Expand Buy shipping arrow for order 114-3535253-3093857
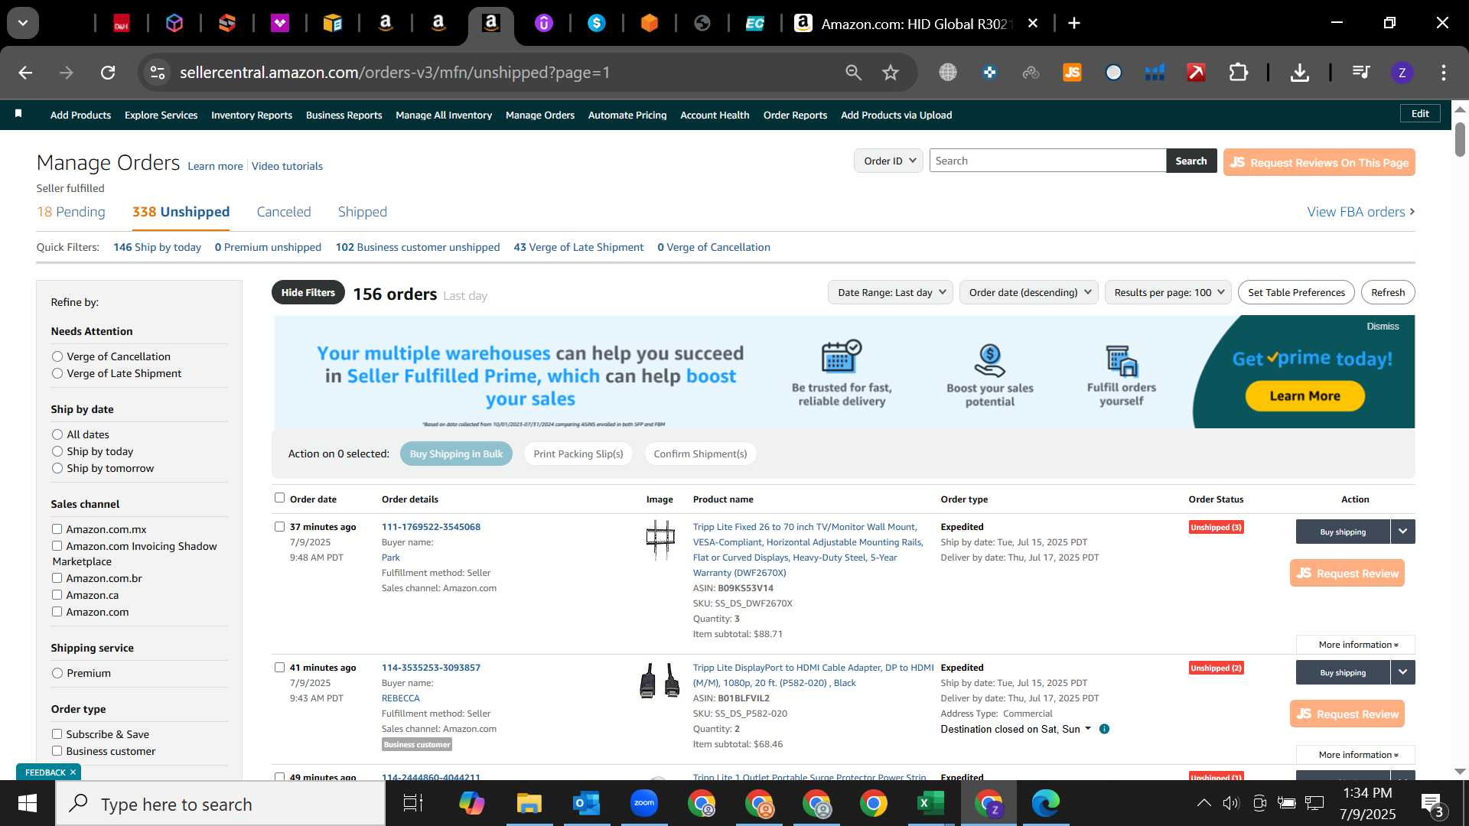 [1402, 672]
